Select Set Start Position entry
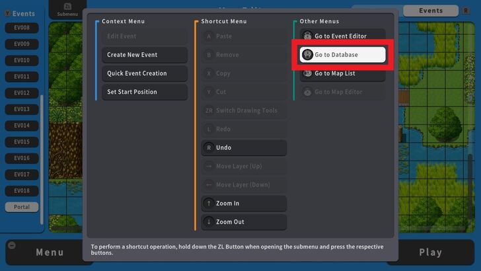 145,92
